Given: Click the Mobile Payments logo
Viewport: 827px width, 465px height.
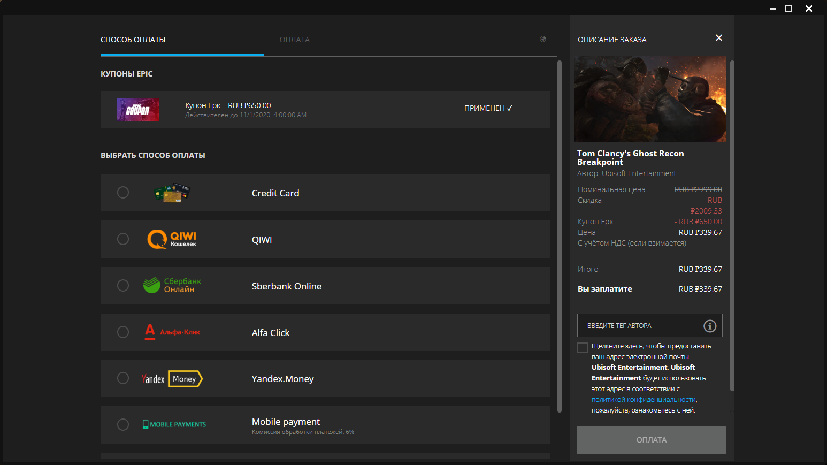Looking at the screenshot, I should pyautogui.click(x=174, y=424).
